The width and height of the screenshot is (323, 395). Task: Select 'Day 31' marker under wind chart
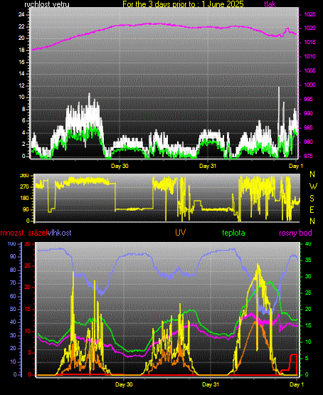[208, 166]
